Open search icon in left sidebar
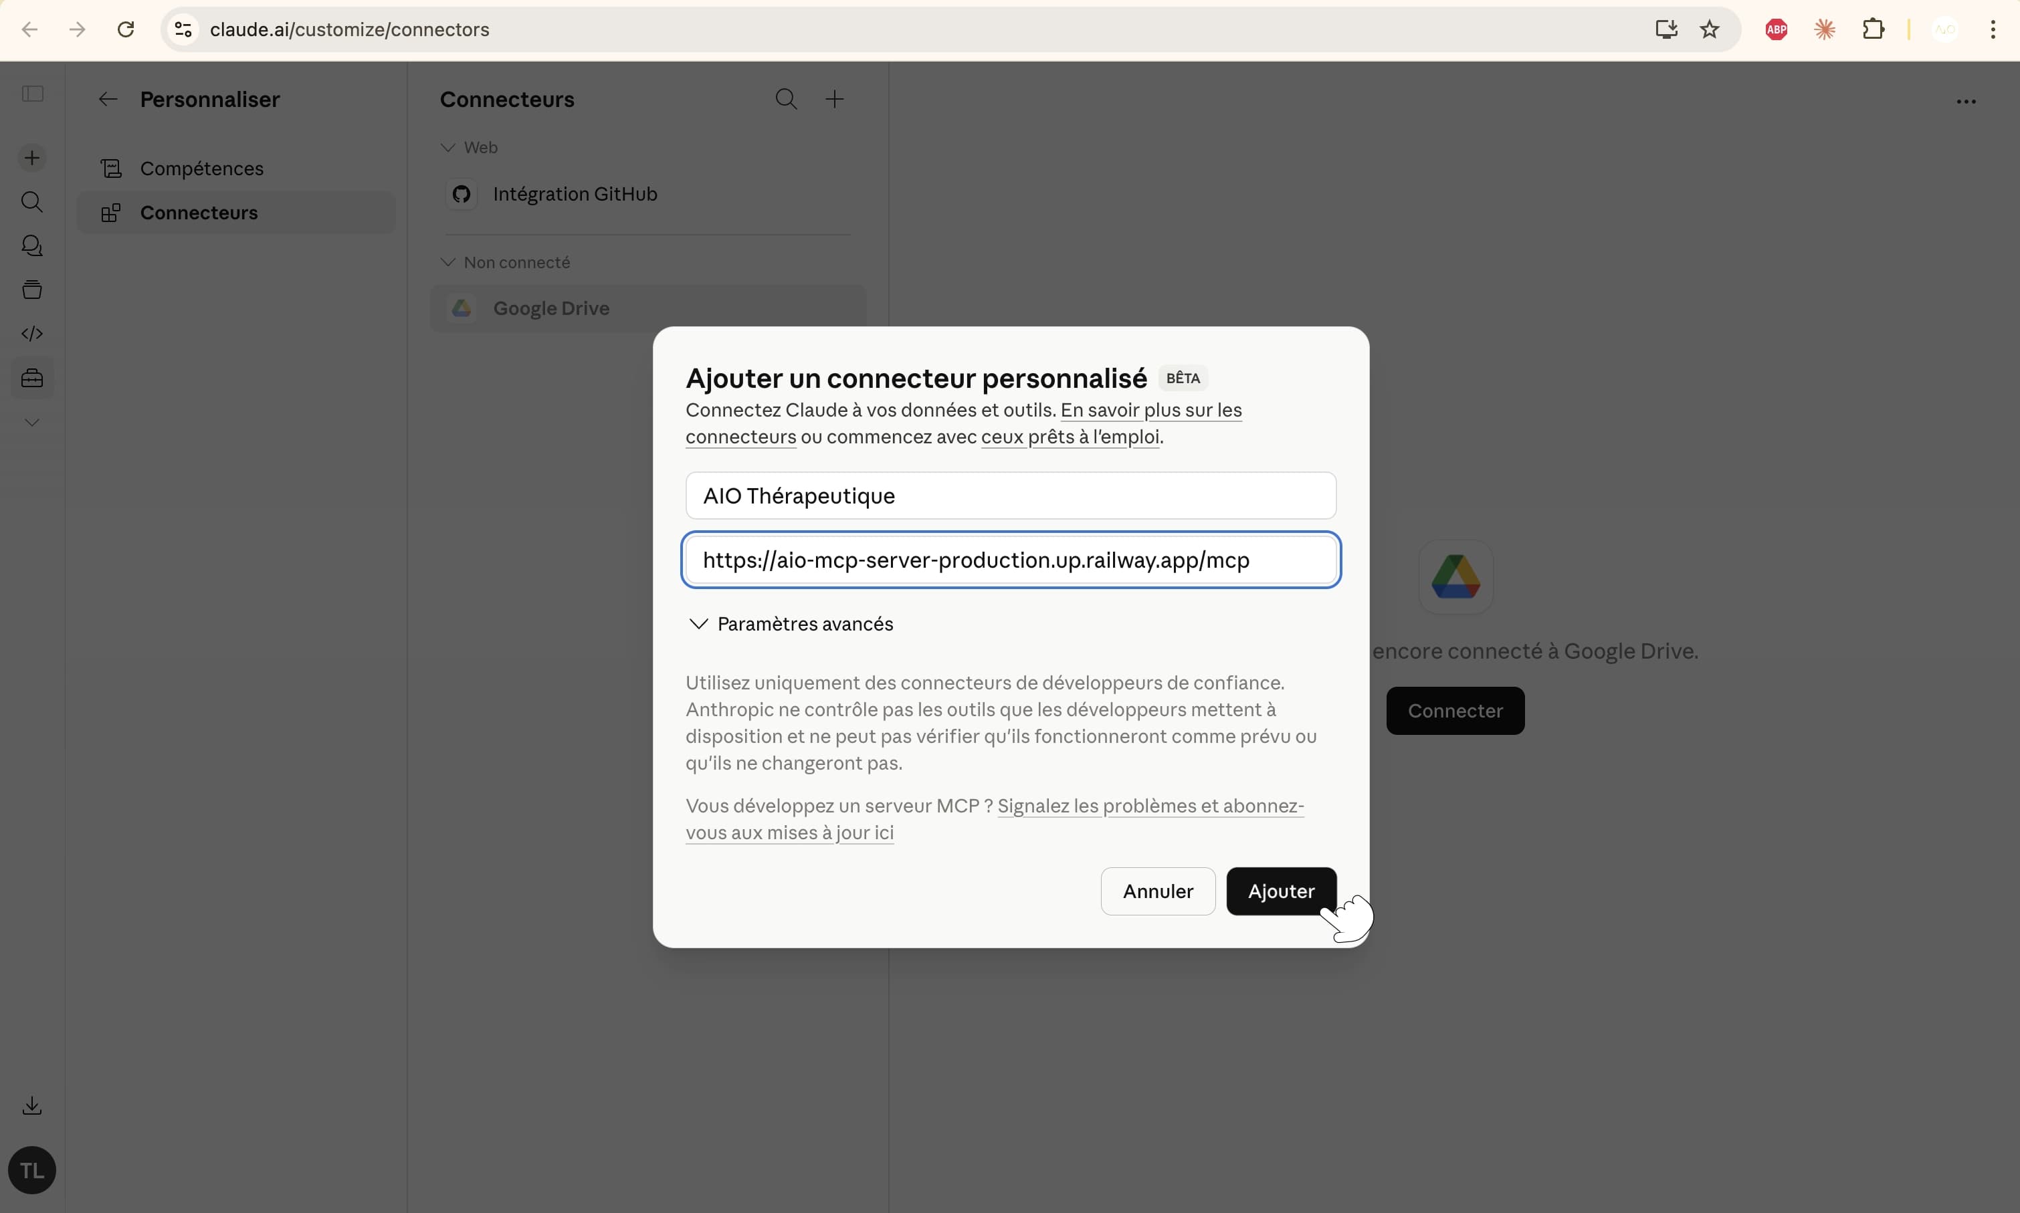 coord(32,202)
